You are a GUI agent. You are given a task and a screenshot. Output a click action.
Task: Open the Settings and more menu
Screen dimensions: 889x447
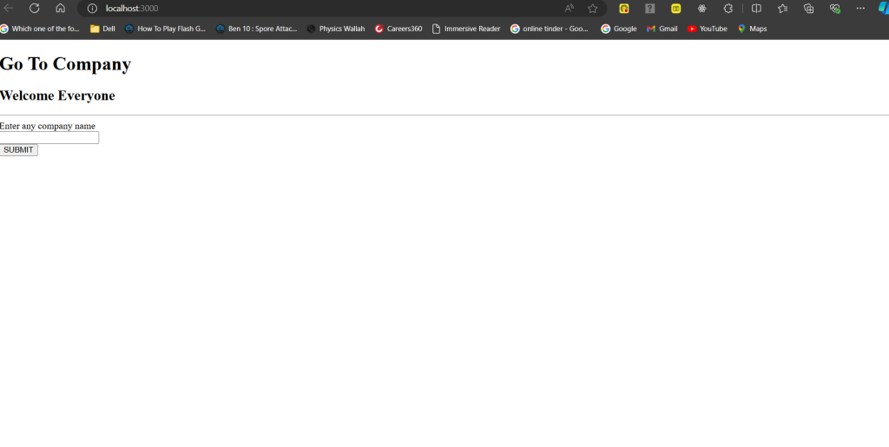tap(860, 8)
